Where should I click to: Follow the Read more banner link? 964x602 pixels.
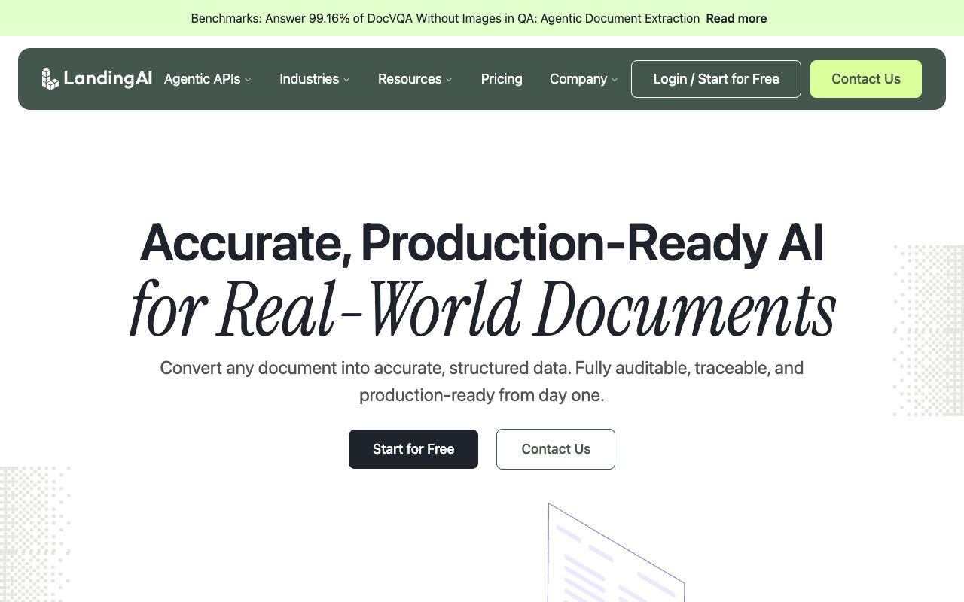(x=737, y=18)
